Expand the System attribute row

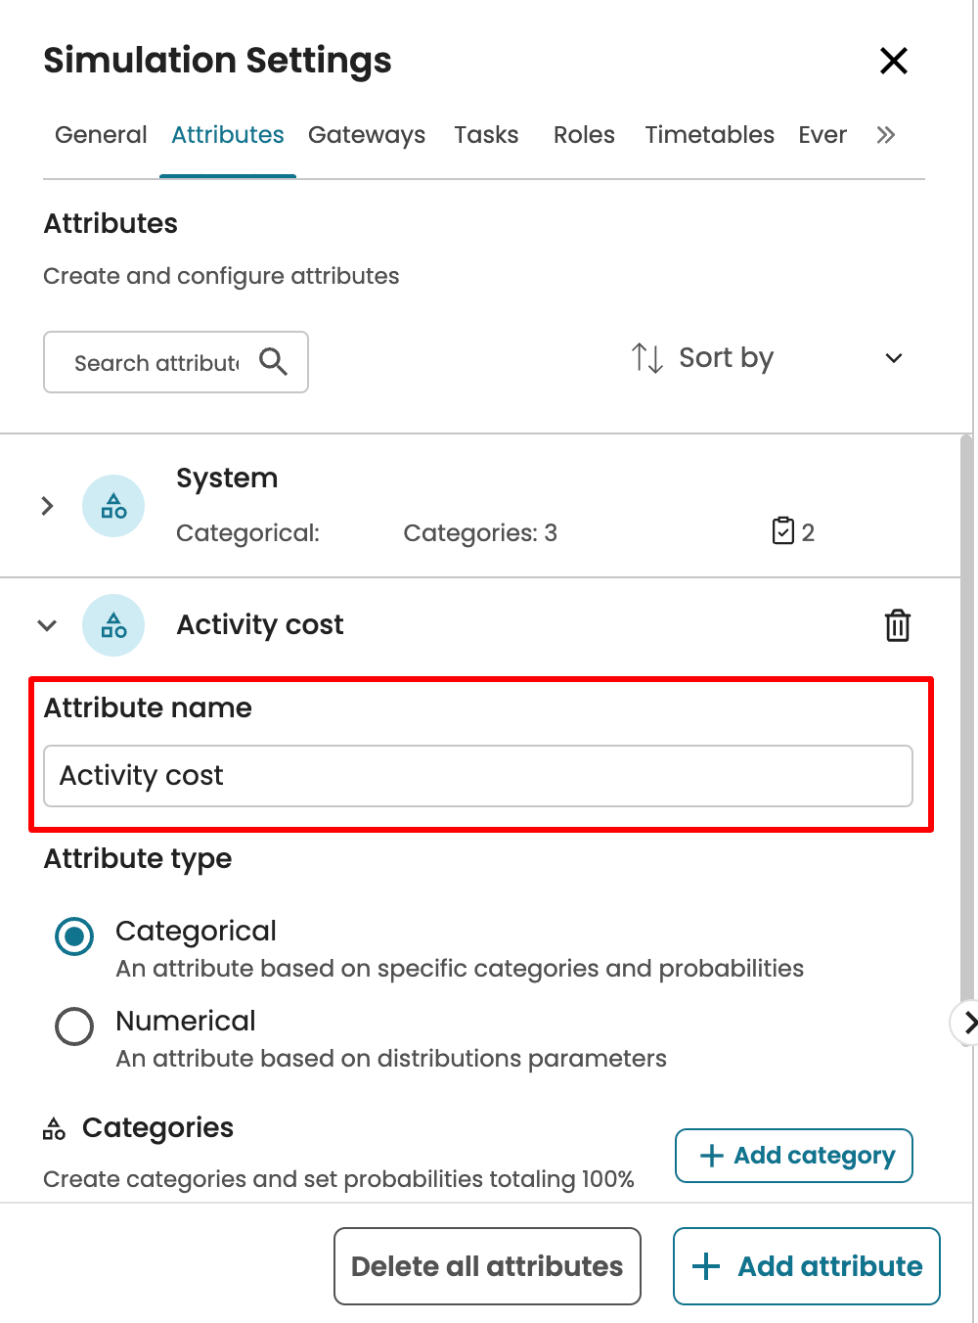(47, 506)
